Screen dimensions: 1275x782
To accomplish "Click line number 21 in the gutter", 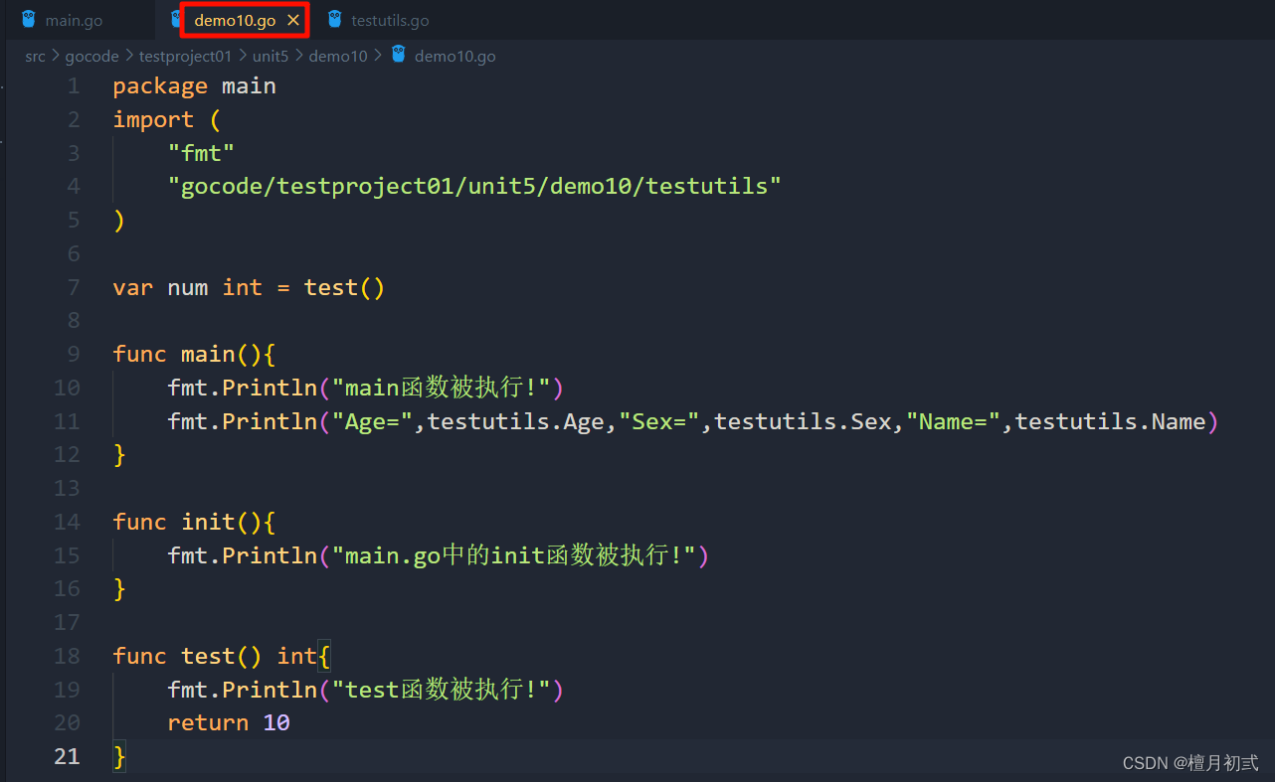I will pyautogui.click(x=67, y=756).
